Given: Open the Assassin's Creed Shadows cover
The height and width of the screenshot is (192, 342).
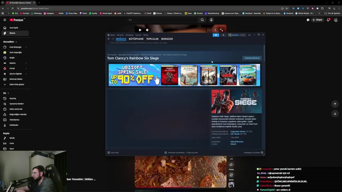Looking at the screenshot, I should (169, 75).
